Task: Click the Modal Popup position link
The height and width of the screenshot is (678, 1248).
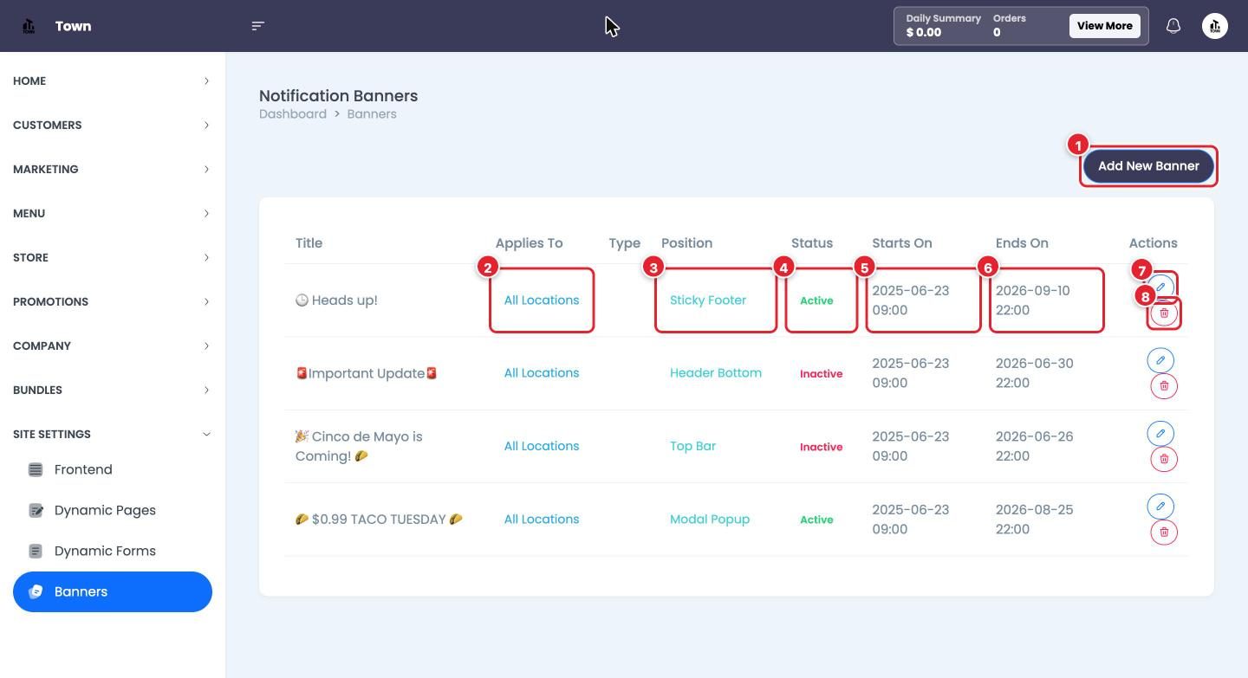Action: click(x=710, y=519)
